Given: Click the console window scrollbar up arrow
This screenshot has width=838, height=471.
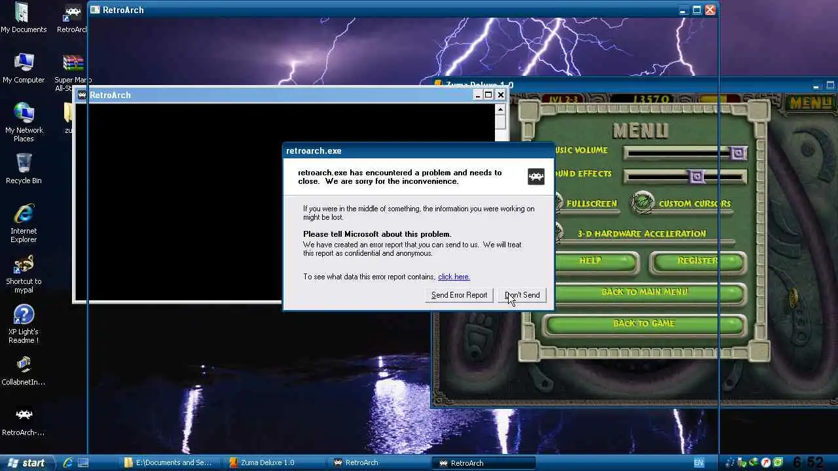Looking at the screenshot, I should click(500, 109).
